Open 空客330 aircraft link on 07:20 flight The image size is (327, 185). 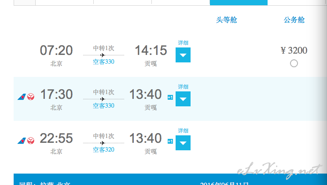coord(103,62)
